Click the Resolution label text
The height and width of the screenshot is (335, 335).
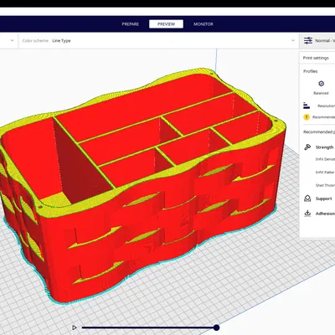tap(326, 106)
